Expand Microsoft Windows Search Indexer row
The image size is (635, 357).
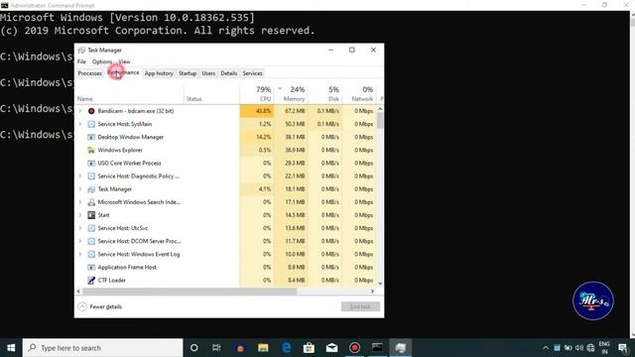click(x=80, y=202)
